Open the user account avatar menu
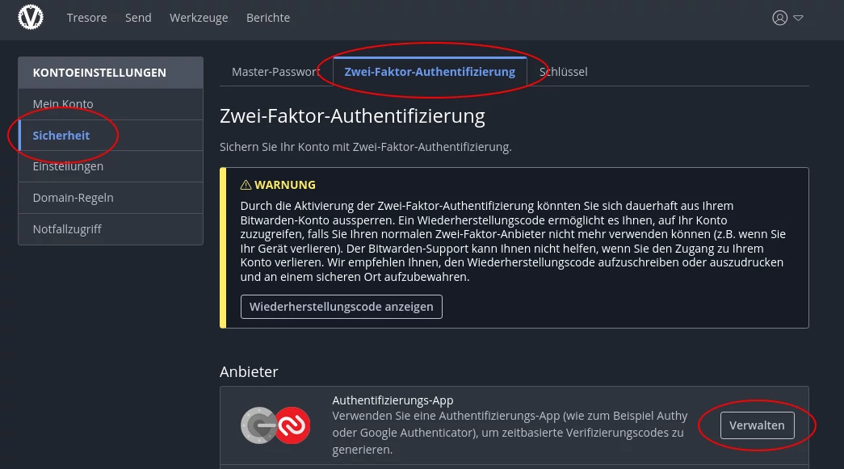 pos(779,18)
